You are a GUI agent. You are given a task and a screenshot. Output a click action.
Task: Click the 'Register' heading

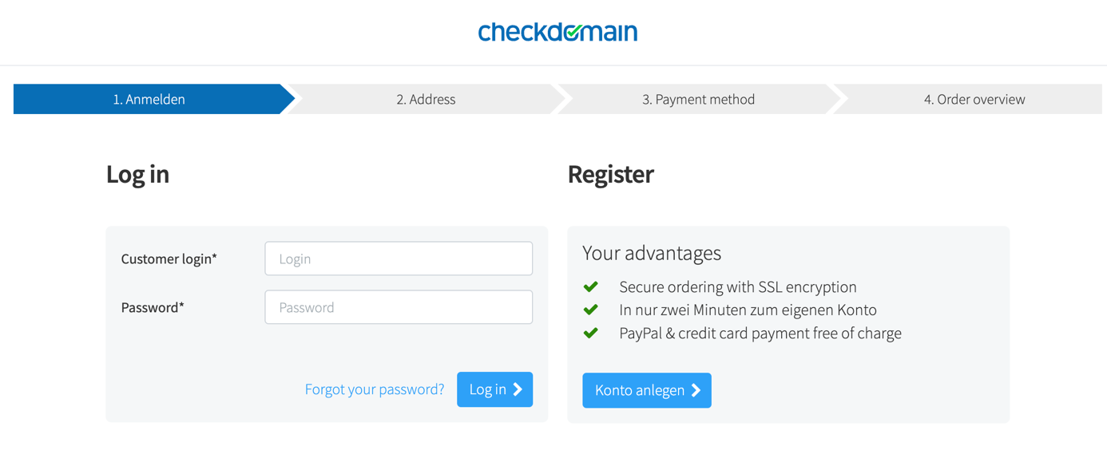click(x=610, y=174)
